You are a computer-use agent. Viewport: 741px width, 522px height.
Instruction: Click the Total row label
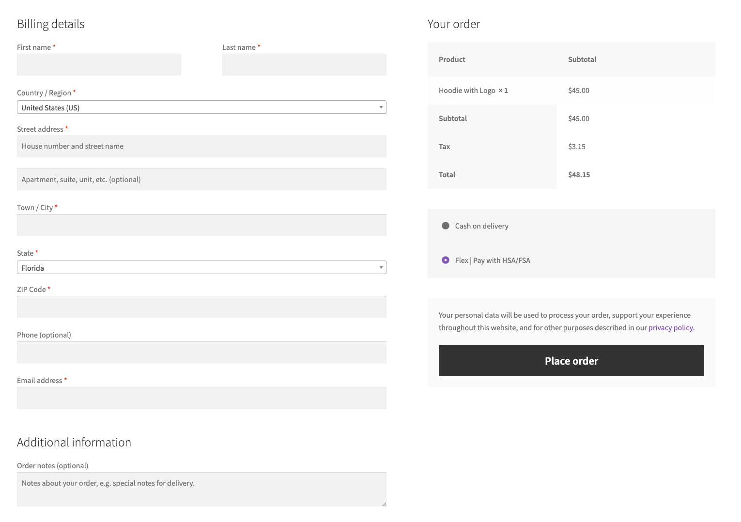pos(447,175)
